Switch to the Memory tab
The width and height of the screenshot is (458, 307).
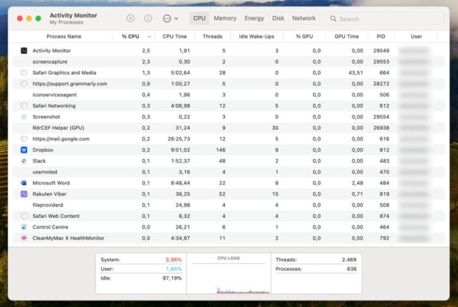point(225,18)
